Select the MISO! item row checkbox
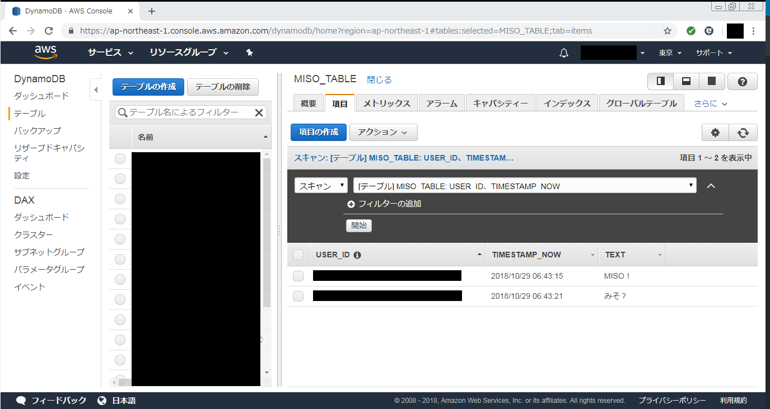770x409 pixels. 298,276
